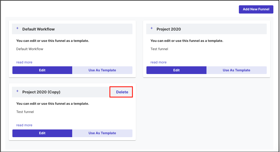Click Test funnel description in Project 2020 (Copy)
Screen dimensions: 280x152
(25, 112)
